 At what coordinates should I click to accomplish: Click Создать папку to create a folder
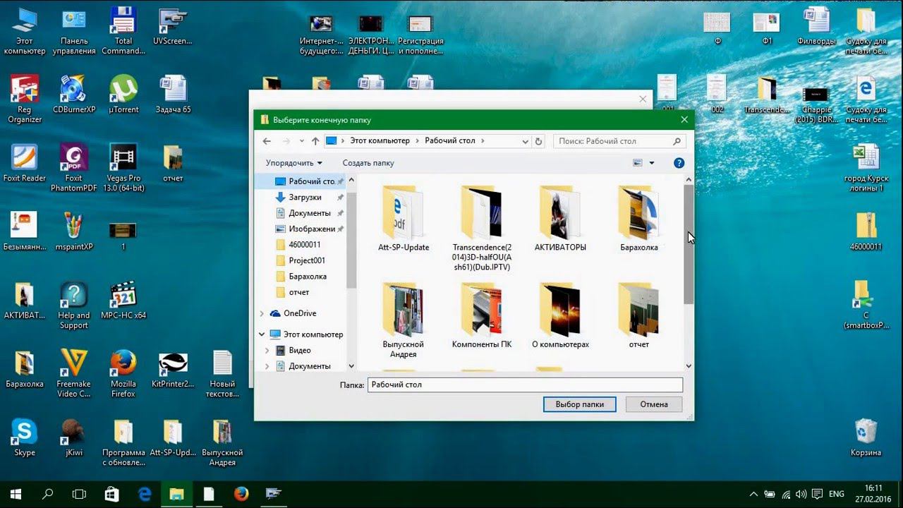point(368,163)
